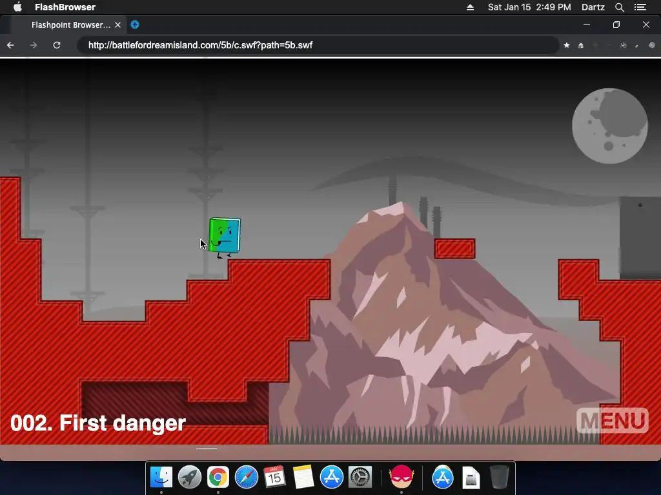This screenshot has height=495, width=661.
Task: Open the MENU button in the game
Action: 612,420
